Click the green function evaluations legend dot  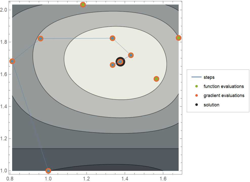point(196,86)
